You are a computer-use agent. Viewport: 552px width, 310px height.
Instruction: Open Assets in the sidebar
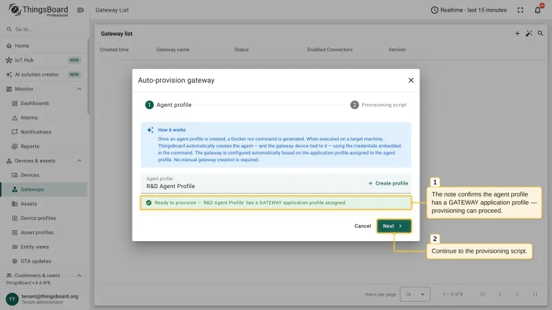(44, 204)
